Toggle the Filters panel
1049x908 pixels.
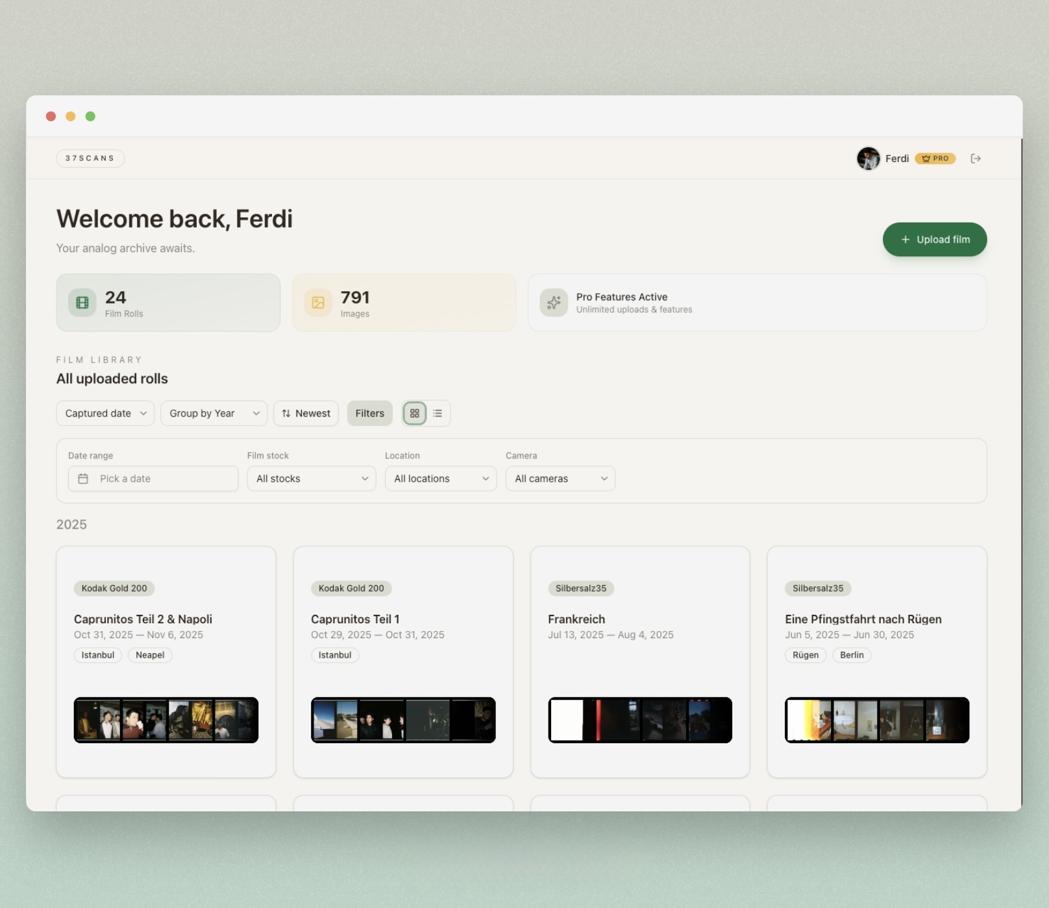point(369,413)
